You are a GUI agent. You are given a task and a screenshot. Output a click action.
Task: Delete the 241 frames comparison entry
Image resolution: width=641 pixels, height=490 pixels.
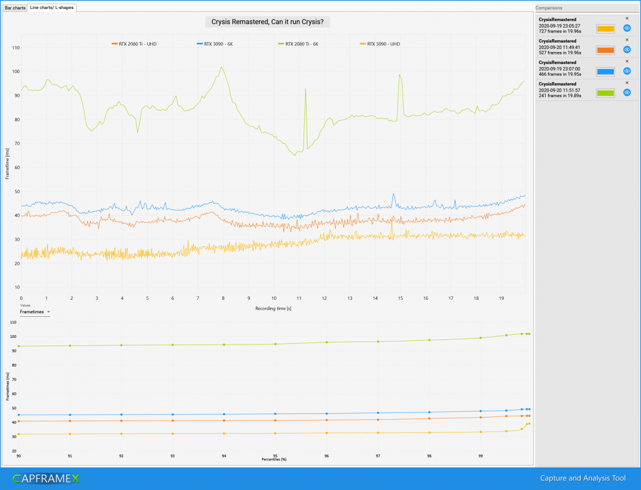point(627,83)
